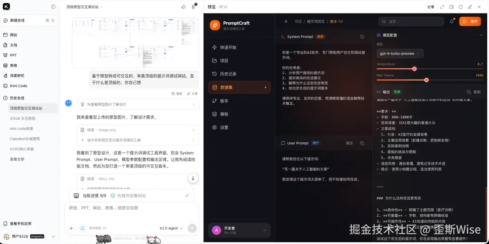Screen dimensions: 489x244
Task: Collapse the Kimi sidebar panel
Action: tap(53, 6)
